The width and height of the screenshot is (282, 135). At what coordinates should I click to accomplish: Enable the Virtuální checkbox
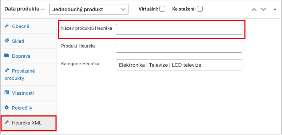click(162, 9)
